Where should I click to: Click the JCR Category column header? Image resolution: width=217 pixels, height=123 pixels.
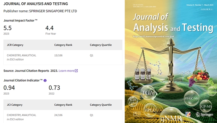pyautogui.click(x=15, y=45)
